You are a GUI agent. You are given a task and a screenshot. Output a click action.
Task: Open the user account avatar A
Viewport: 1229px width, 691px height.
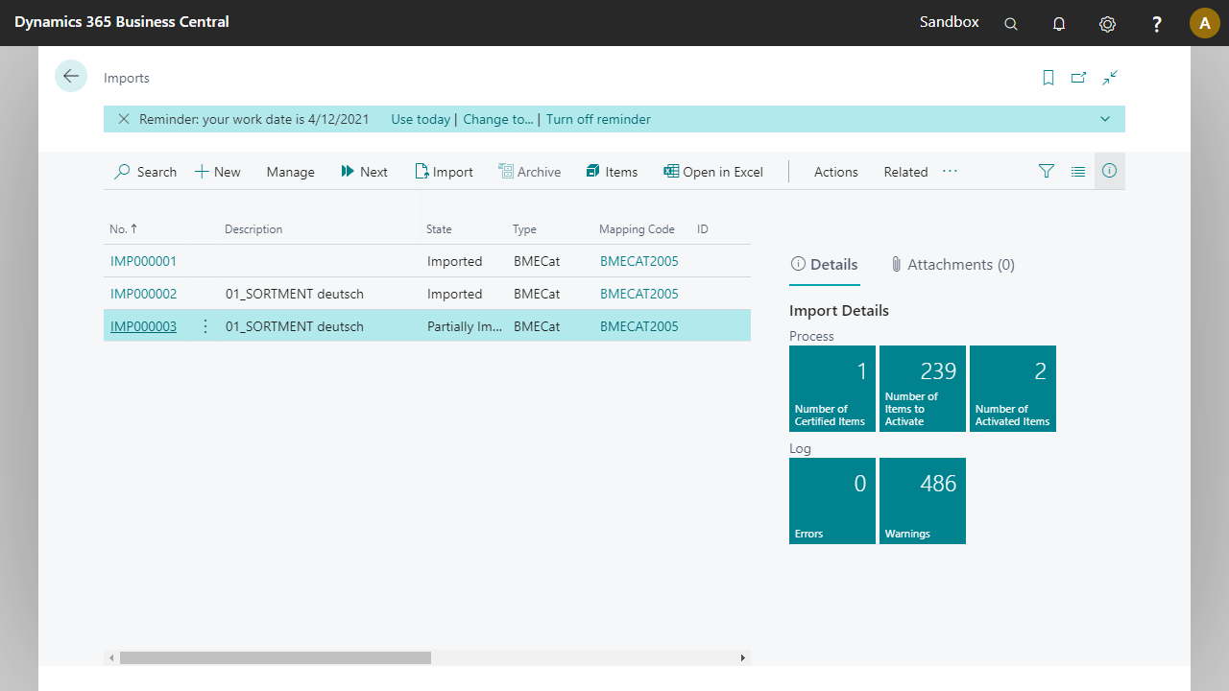[1205, 23]
